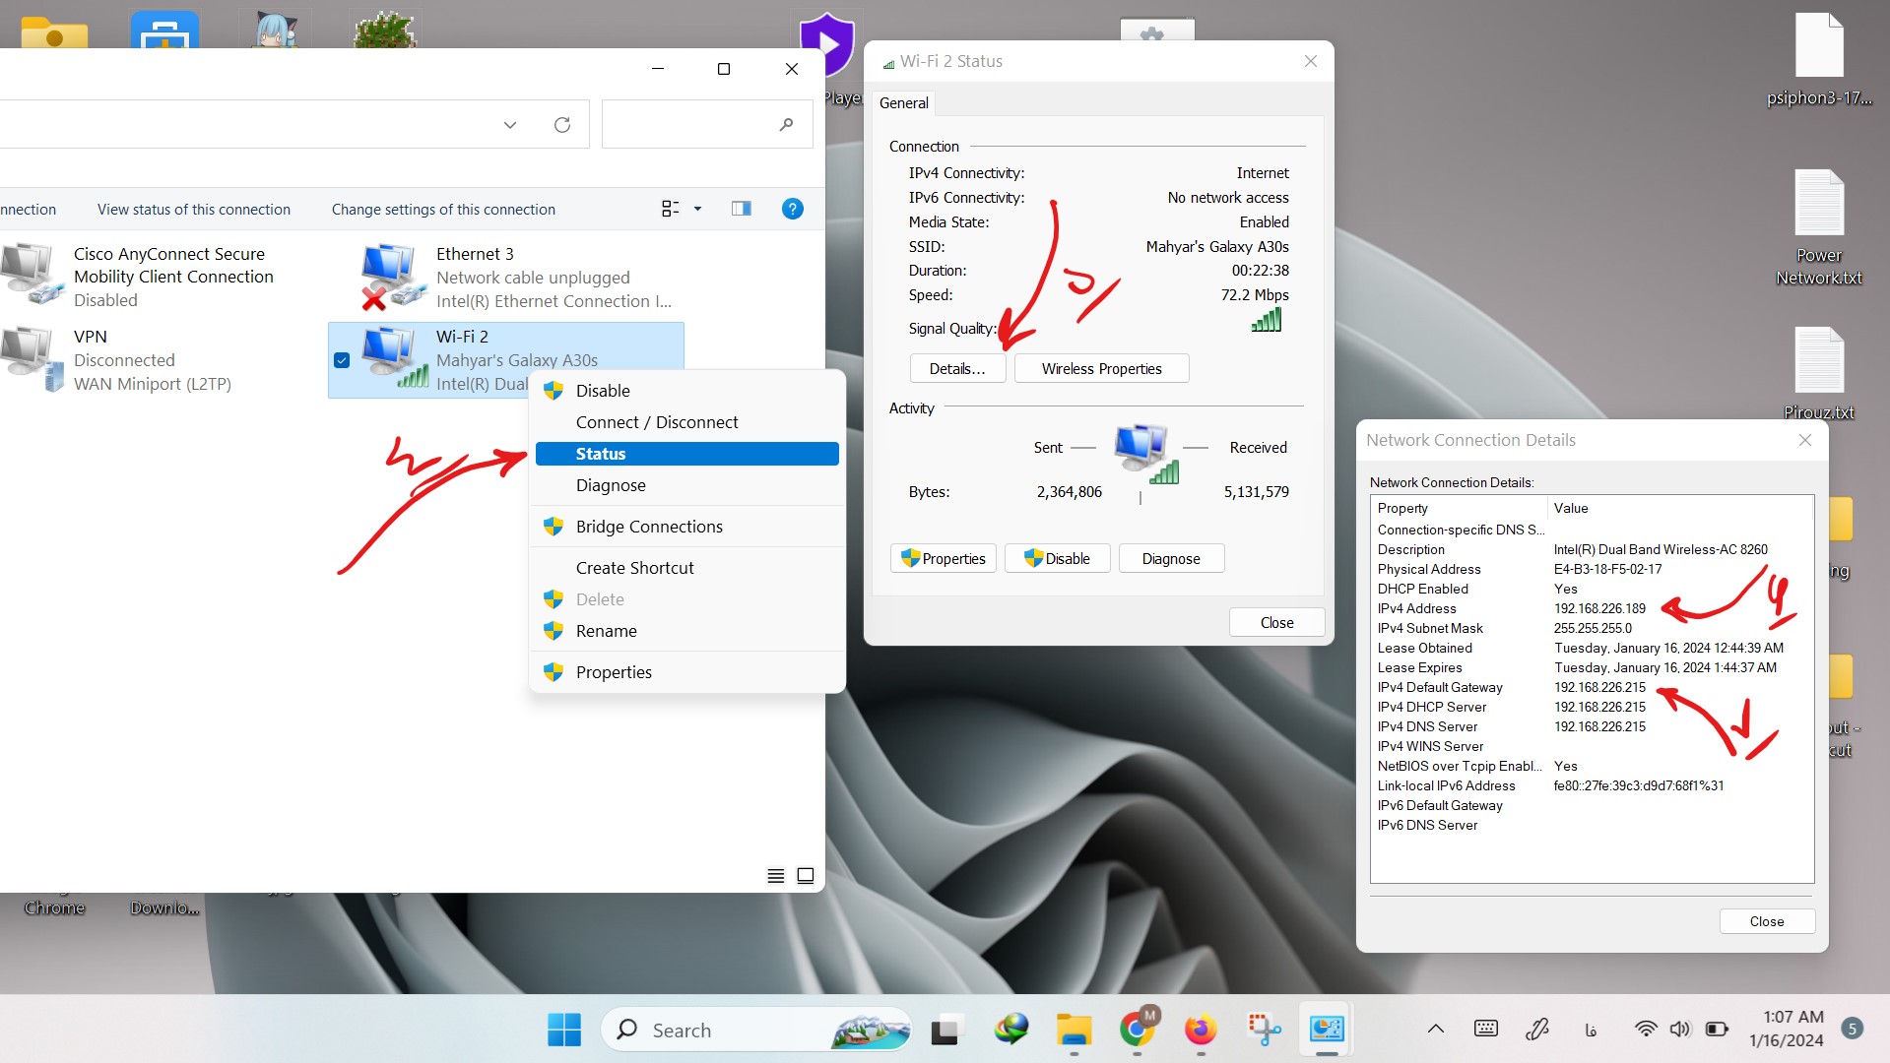Click Properties button in Wi-Fi Status

coord(944,558)
